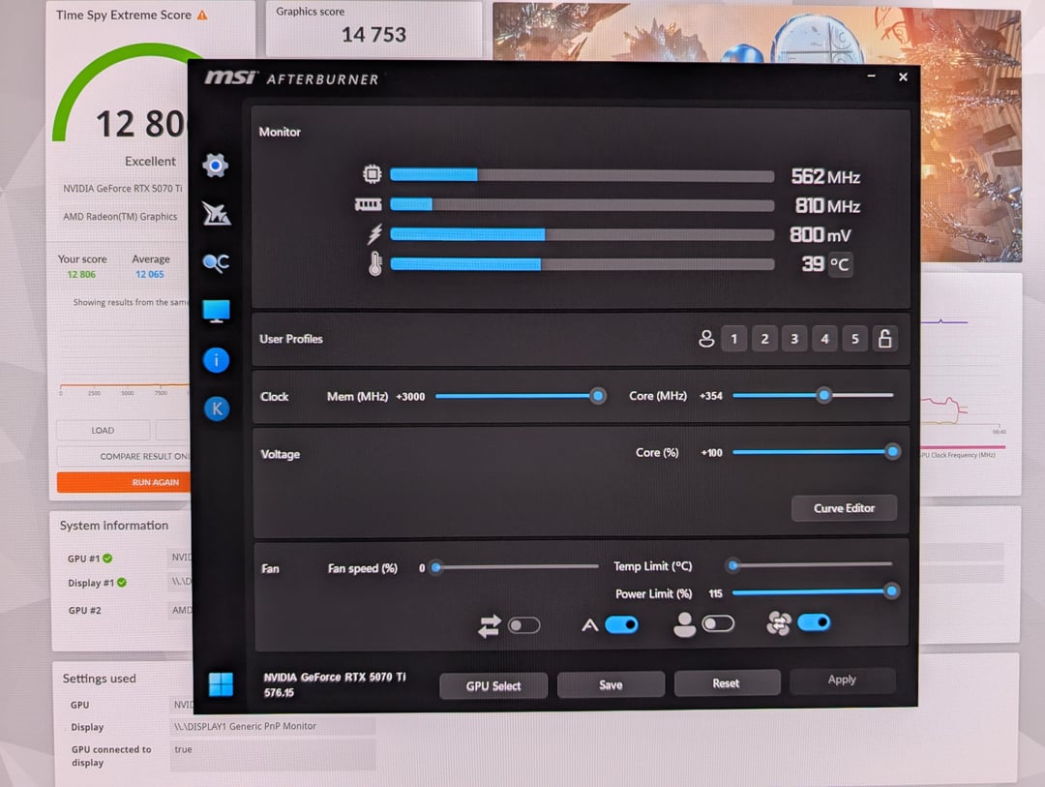Select user profile 4
Image resolution: width=1045 pixels, height=787 pixels.
tap(824, 339)
